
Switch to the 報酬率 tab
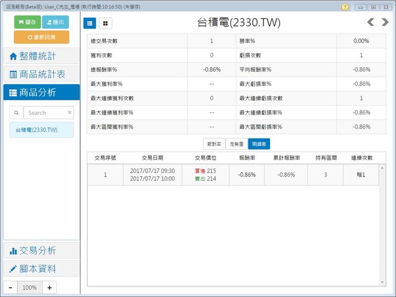(214, 144)
